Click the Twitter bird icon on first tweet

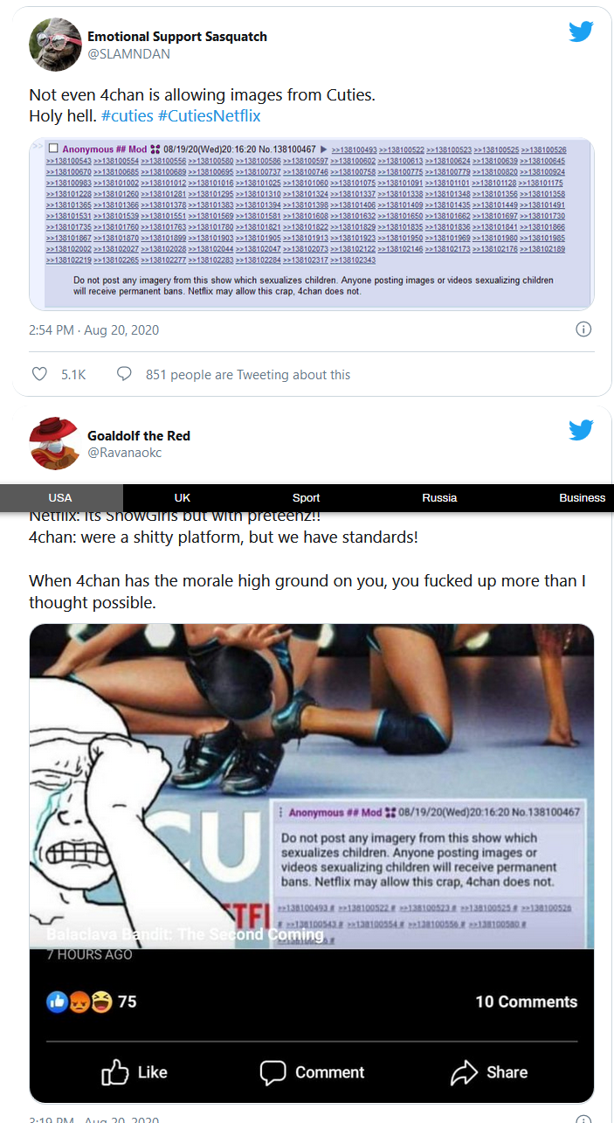point(581,31)
